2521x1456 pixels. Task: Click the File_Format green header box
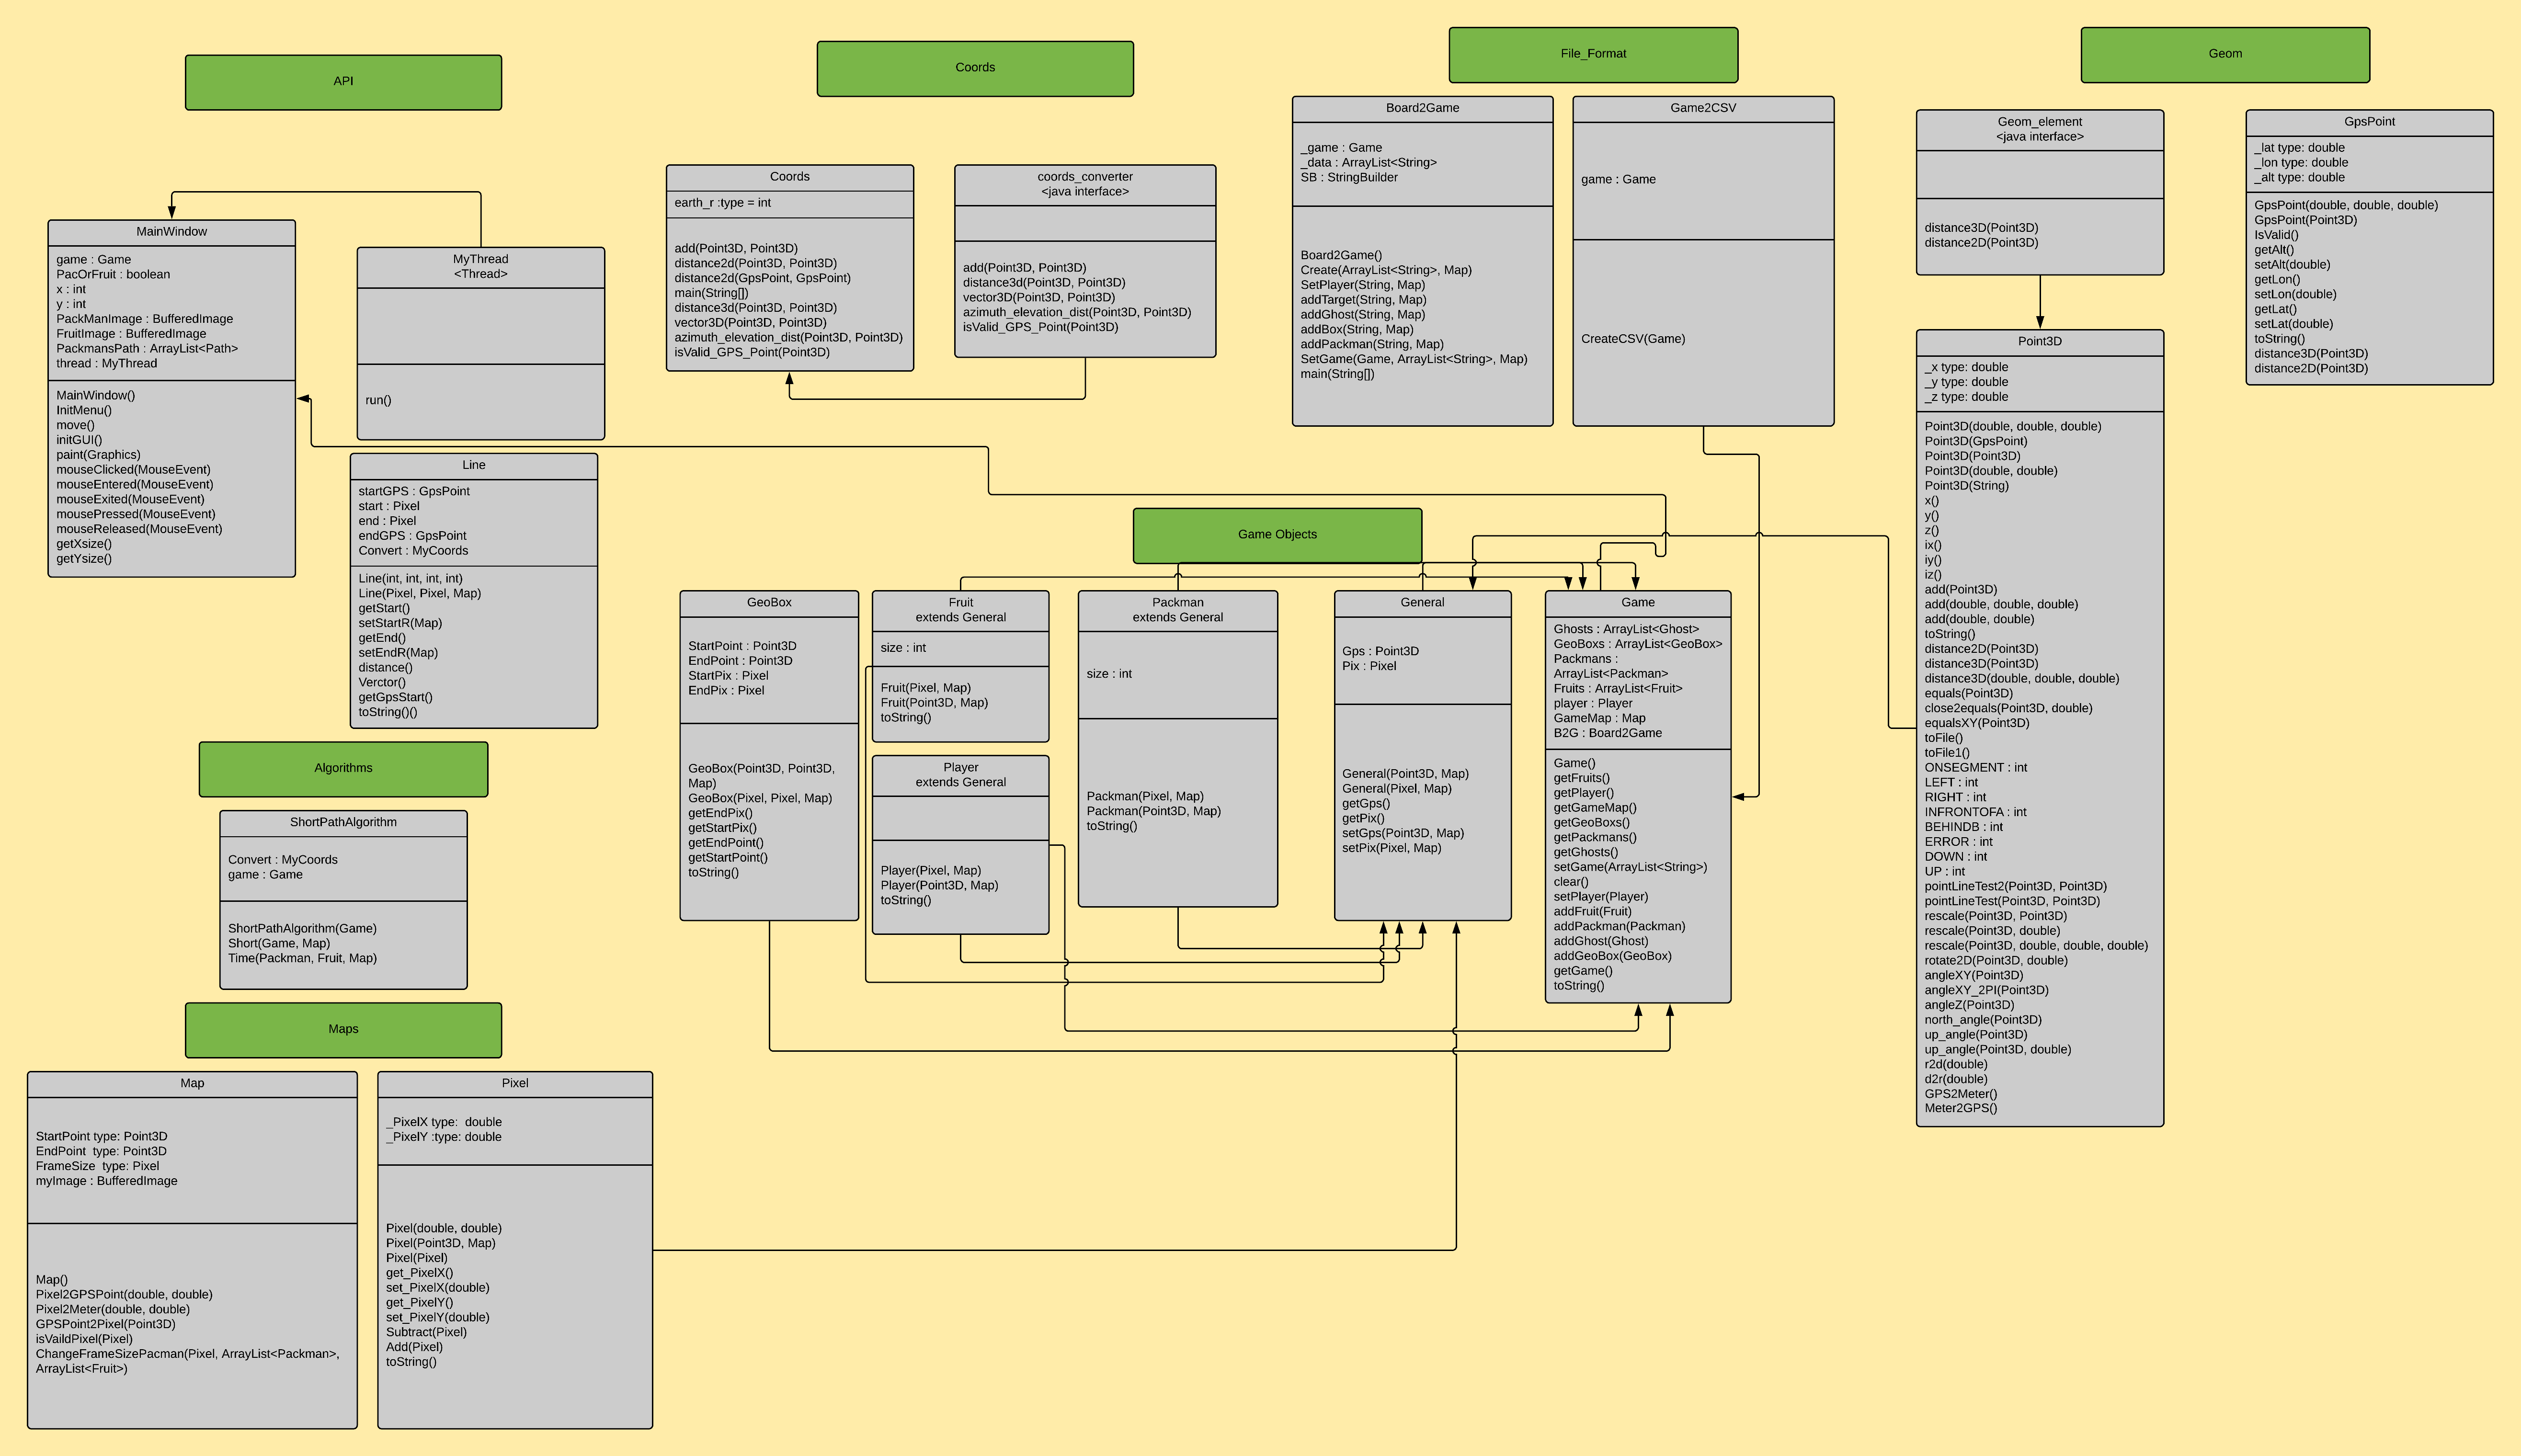[1593, 54]
